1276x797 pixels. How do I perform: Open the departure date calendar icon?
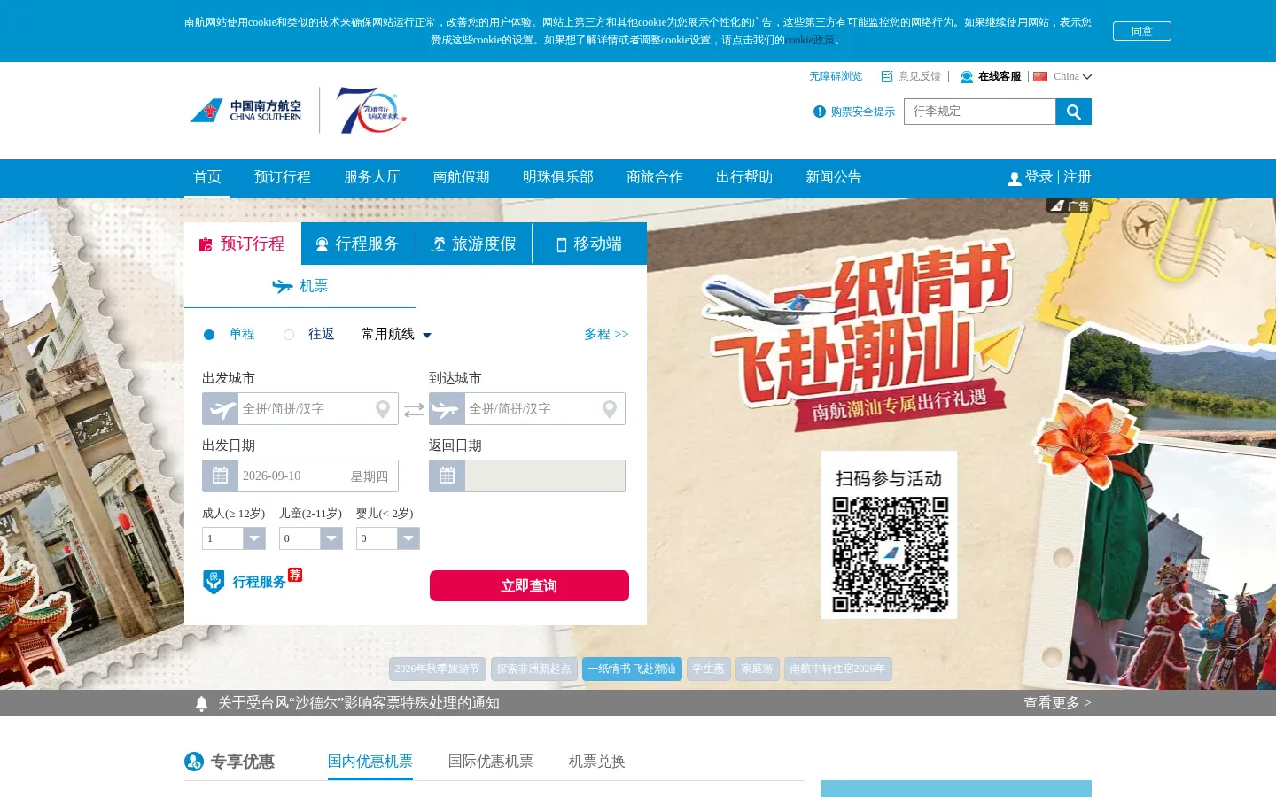point(221,476)
